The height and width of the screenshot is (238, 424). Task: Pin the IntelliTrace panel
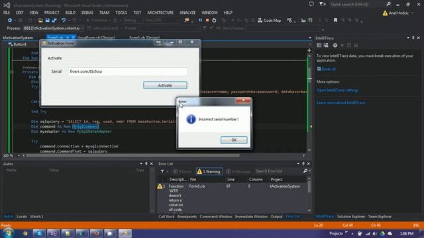click(413, 38)
